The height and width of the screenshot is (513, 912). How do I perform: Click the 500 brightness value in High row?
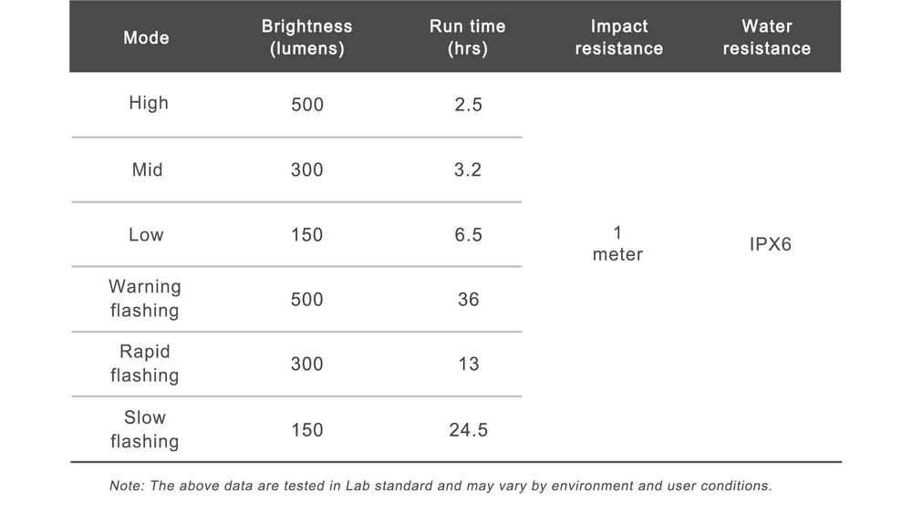click(x=307, y=105)
